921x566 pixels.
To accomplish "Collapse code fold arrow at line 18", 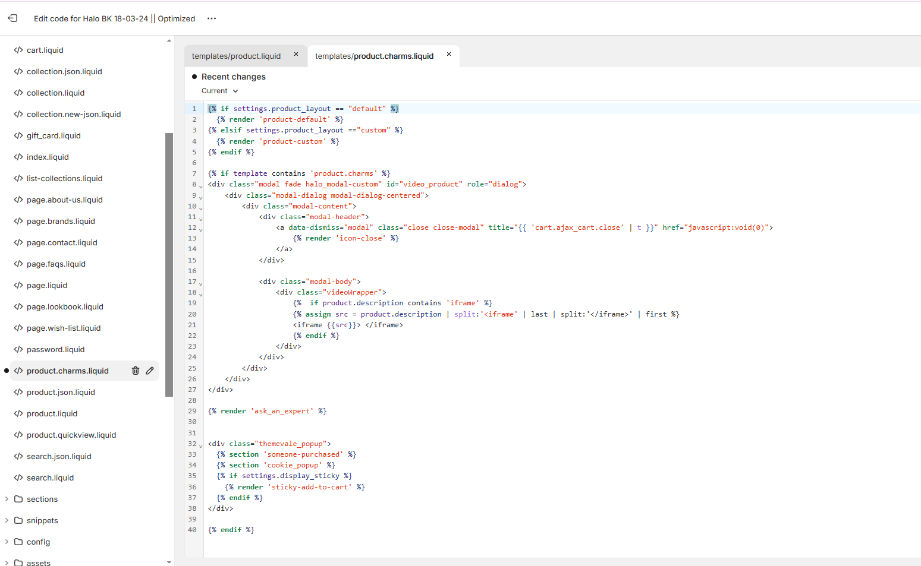I will tap(200, 294).
